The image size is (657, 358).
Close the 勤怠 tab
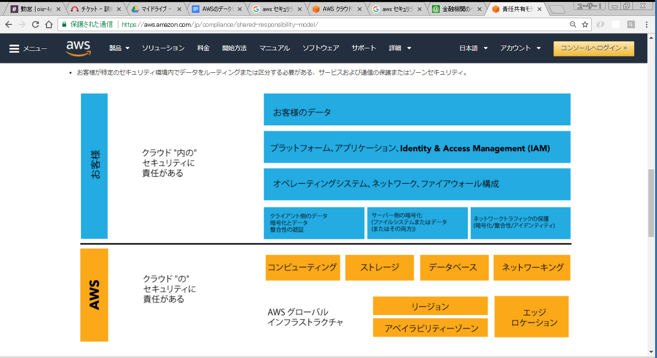(x=59, y=9)
